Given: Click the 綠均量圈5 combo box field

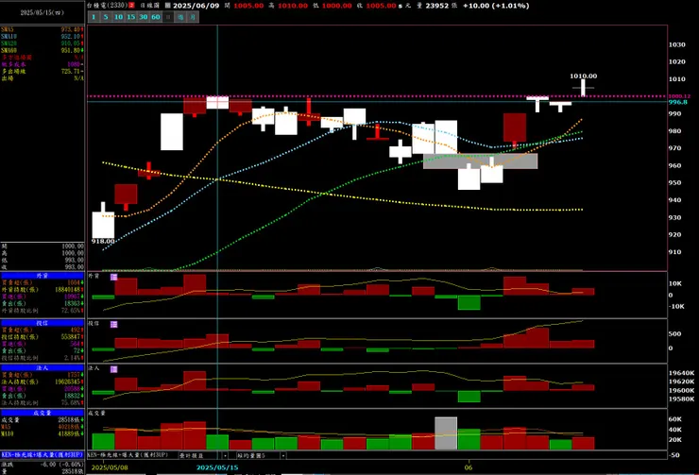Looking at the screenshot, I should point(261,455).
